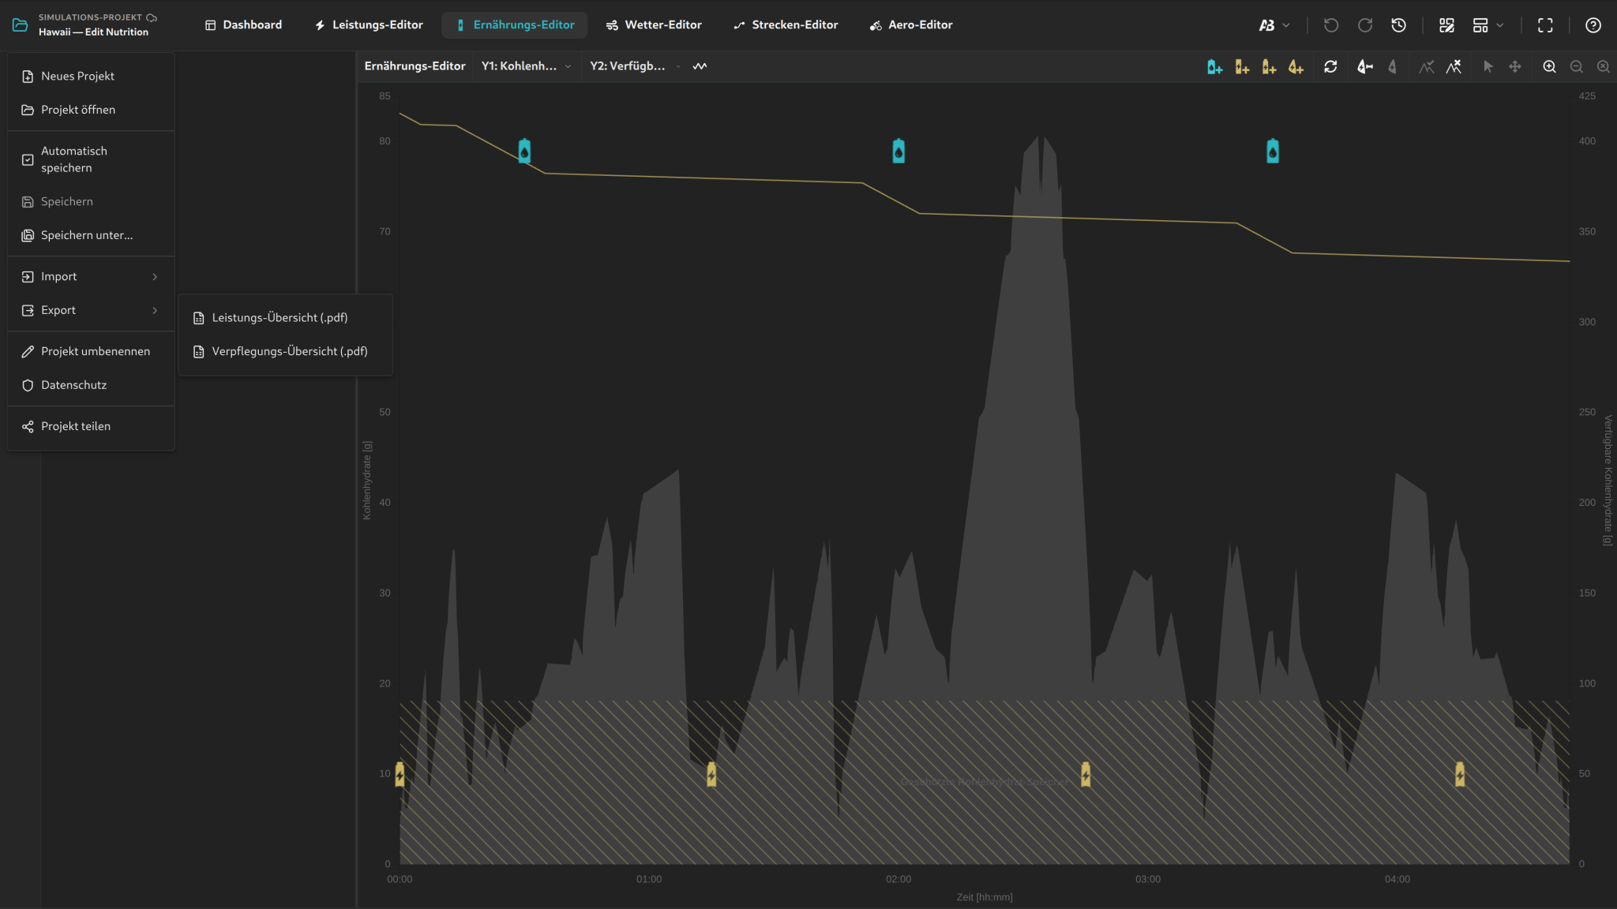The height and width of the screenshot is (909, 1617).
Task: Switch to the Wetter-Editor tab
Action: [654, 25]
